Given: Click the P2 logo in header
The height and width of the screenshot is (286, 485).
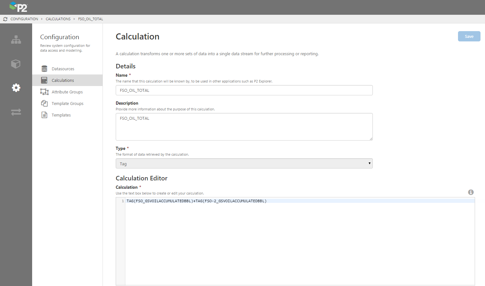Looking at the screenshot, I should (x=18, y=7).
